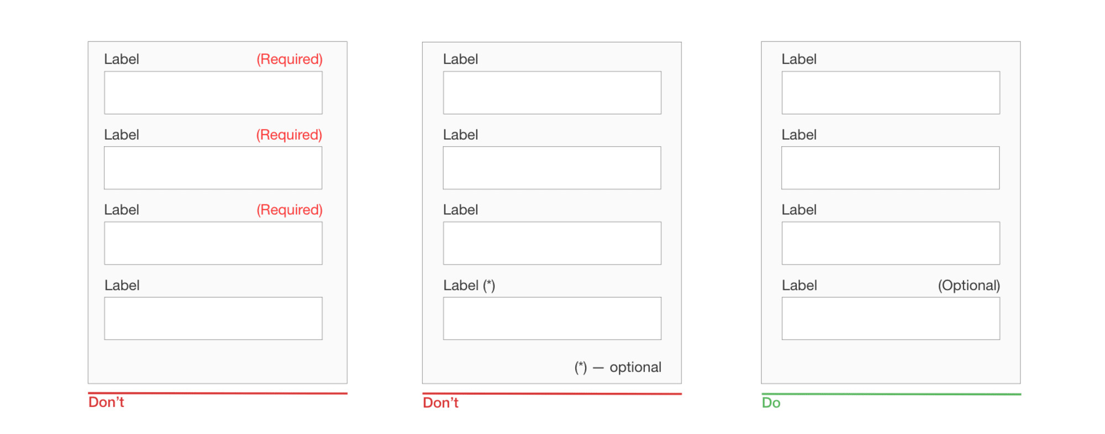
Task: Click the "(Optional)" text in right form
Action: [969, 285]
